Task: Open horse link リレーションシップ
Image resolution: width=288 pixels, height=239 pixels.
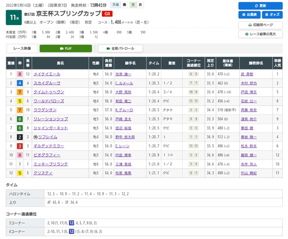Action: [x=51, y=119]
